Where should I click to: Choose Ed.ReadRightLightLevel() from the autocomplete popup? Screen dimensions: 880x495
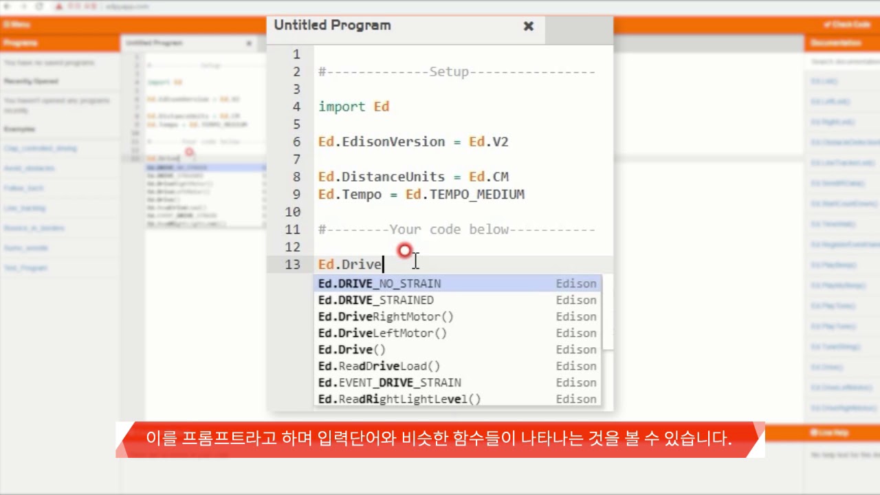coord(457,399)
